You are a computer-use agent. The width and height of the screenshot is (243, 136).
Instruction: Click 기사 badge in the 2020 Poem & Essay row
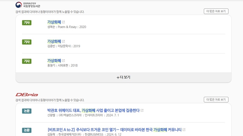27,22
